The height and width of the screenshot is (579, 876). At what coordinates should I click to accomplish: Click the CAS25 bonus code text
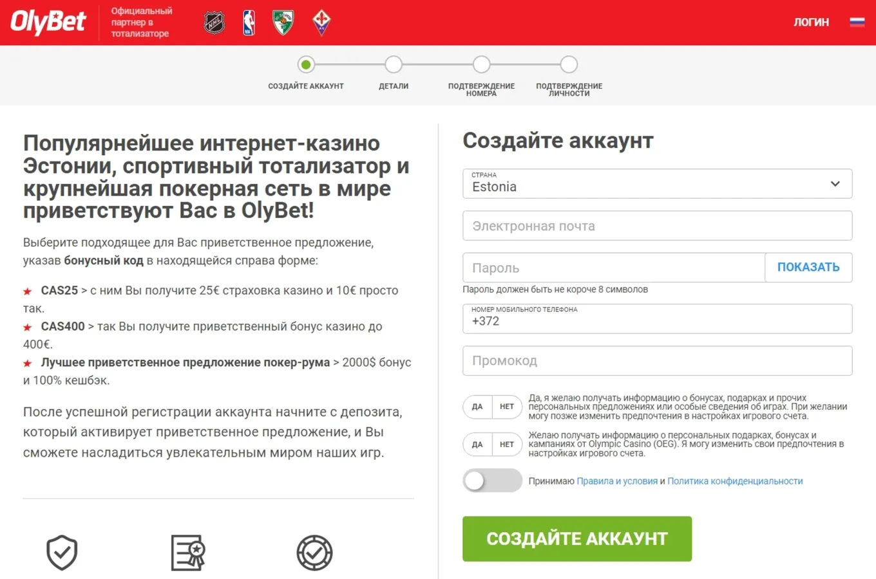tap(59, 290)
